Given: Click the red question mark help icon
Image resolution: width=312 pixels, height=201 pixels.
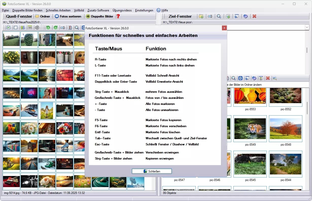Looking at the screenshot, I should [118, 16].
